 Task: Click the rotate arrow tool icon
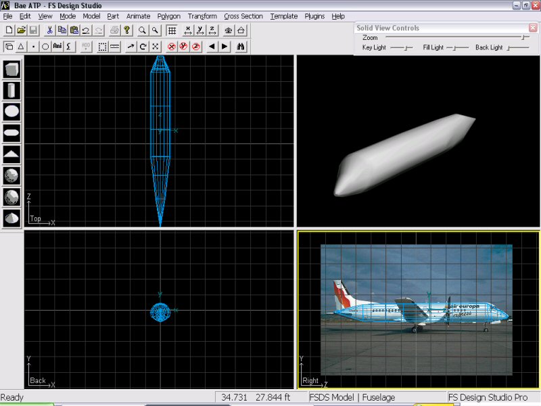[x=143, y=47]
